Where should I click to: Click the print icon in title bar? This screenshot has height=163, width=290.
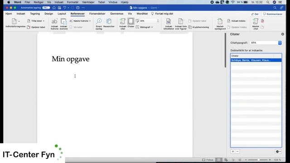coord(78,8)
